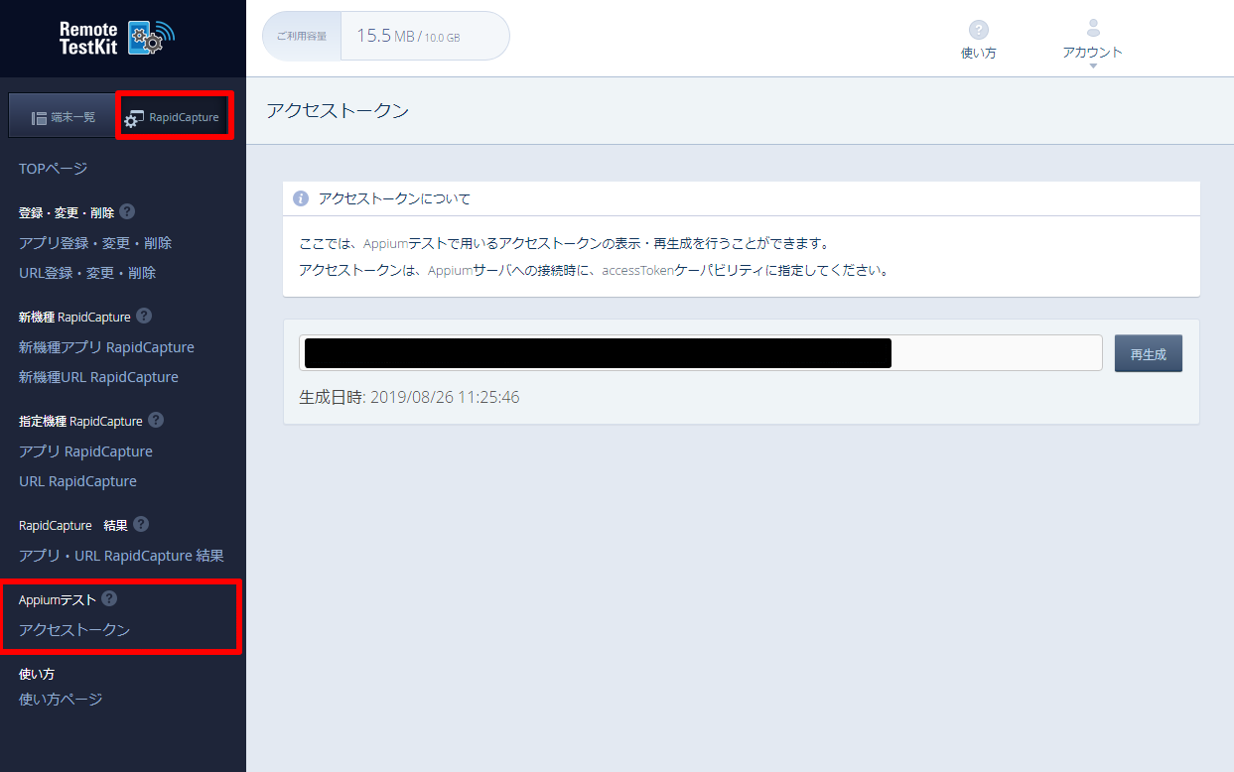Viewport: 1234px width, 772px height.
Task: Click the 15.5 MB / 10.0 GB usage value
Action: [x=408, y=36]
